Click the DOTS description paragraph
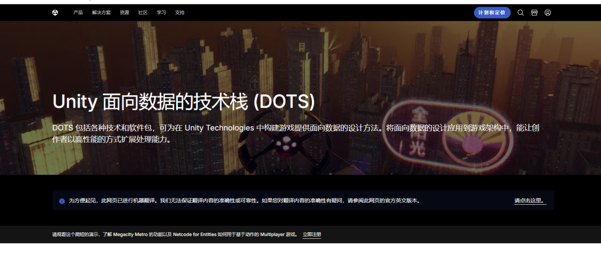 point(296,134)
